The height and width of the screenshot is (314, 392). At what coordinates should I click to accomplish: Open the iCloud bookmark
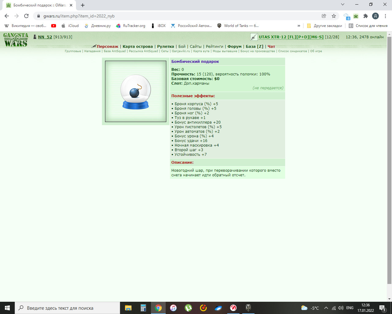click(70, 26)
